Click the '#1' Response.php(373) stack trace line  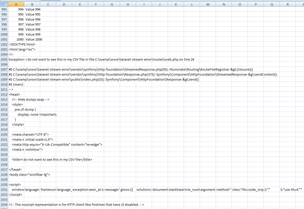(x=143, y=74)
